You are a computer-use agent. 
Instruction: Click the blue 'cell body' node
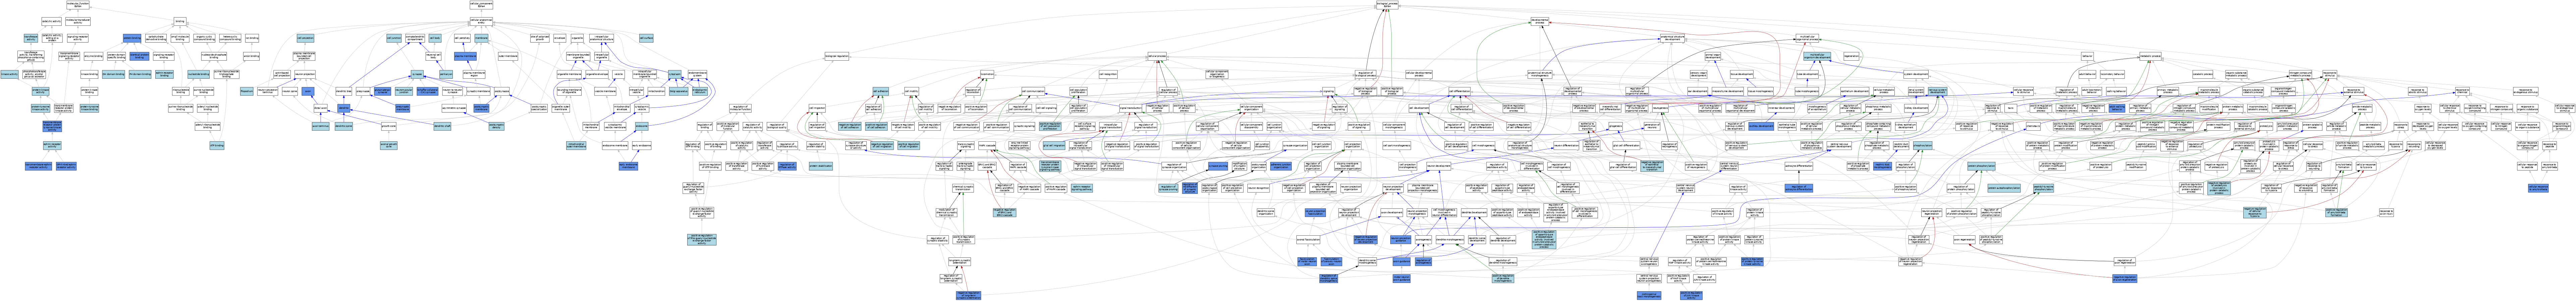point(435,38)
